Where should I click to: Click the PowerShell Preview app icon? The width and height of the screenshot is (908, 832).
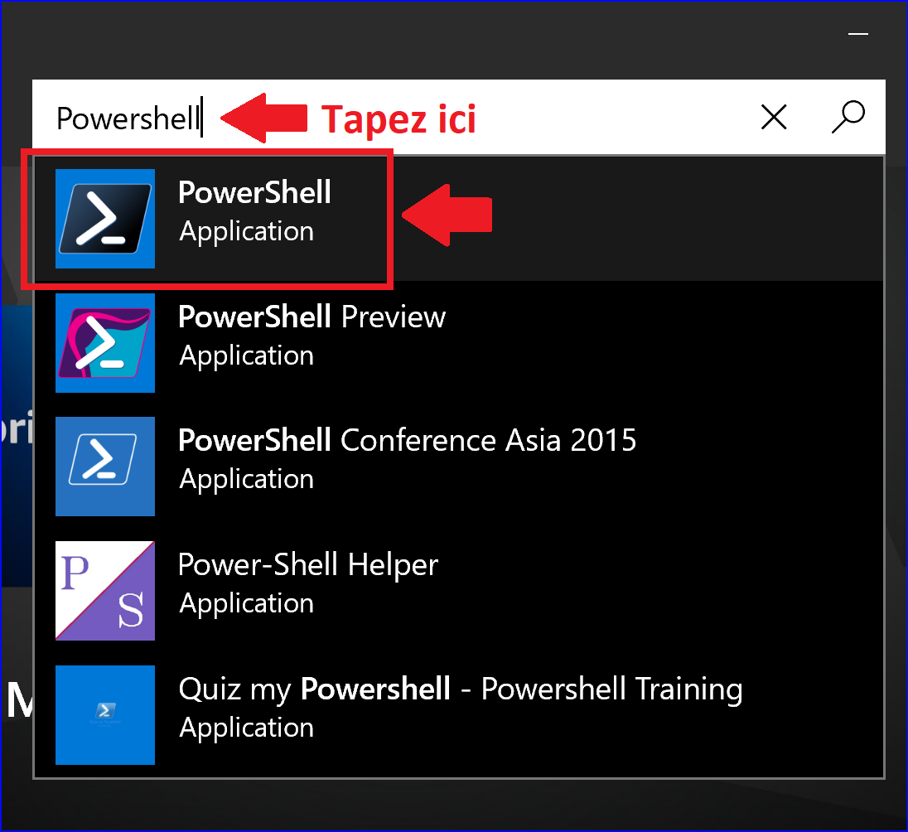coord(105,342)
